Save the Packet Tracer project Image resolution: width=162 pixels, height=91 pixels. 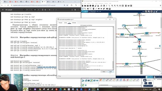88,6
